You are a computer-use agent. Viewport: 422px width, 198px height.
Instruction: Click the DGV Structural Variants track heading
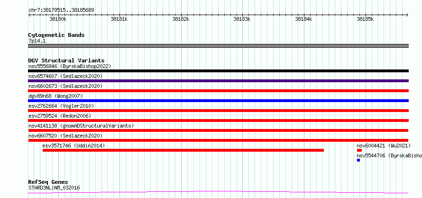click(66, 60)
